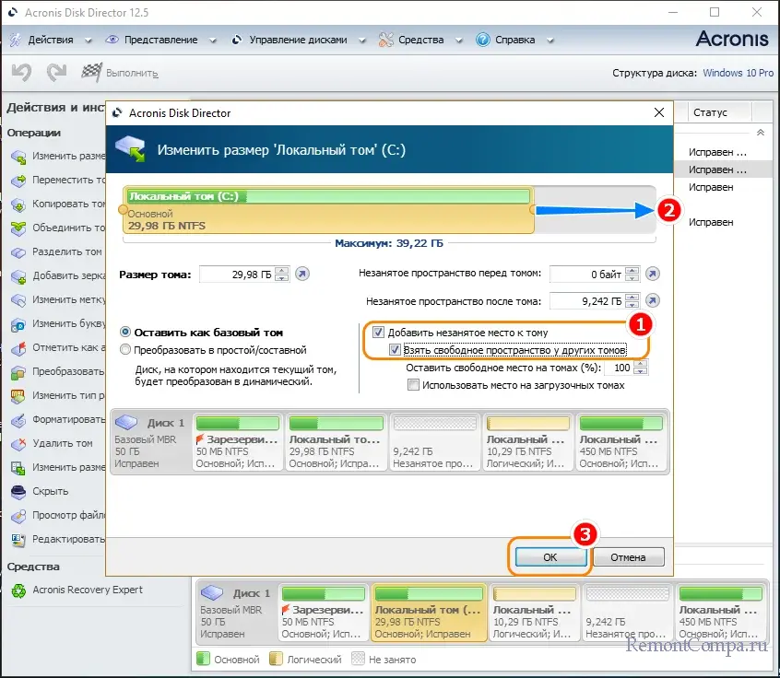Click the Browse files icon in sidebar
Image resolution: width=780 pixels, height=678 pixels.
coord(18,516)
